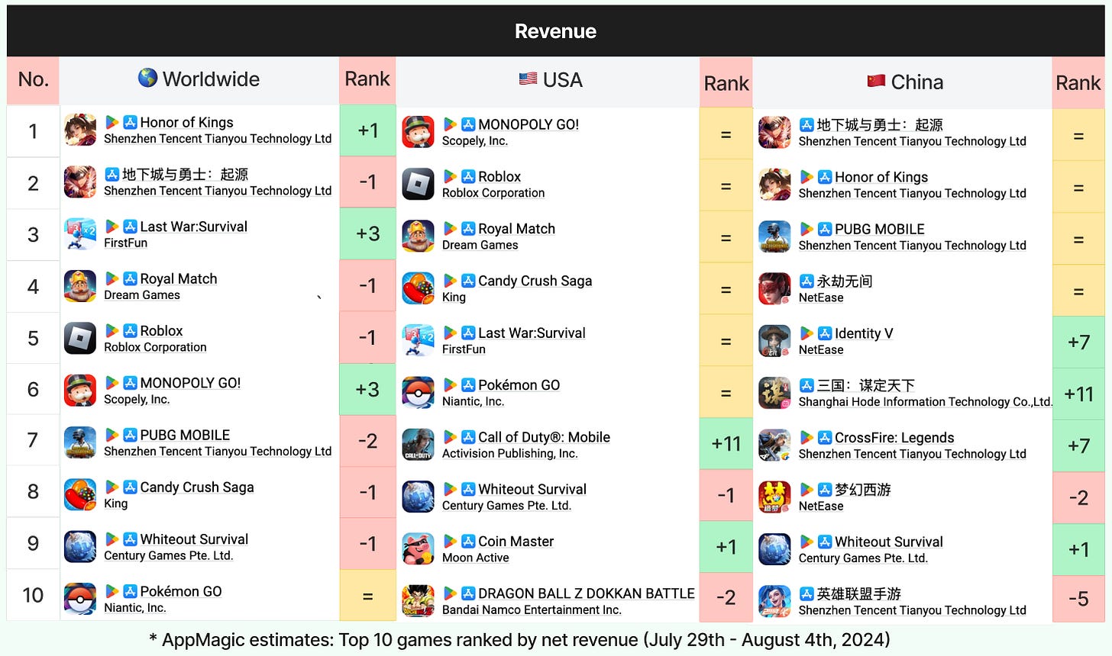Open Roblox Corporation link in USA column
Screen dimensions: 1112x656
click(493, 193)
